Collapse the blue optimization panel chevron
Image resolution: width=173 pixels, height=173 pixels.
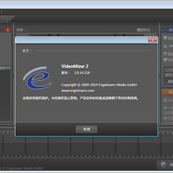pos(164,30)
